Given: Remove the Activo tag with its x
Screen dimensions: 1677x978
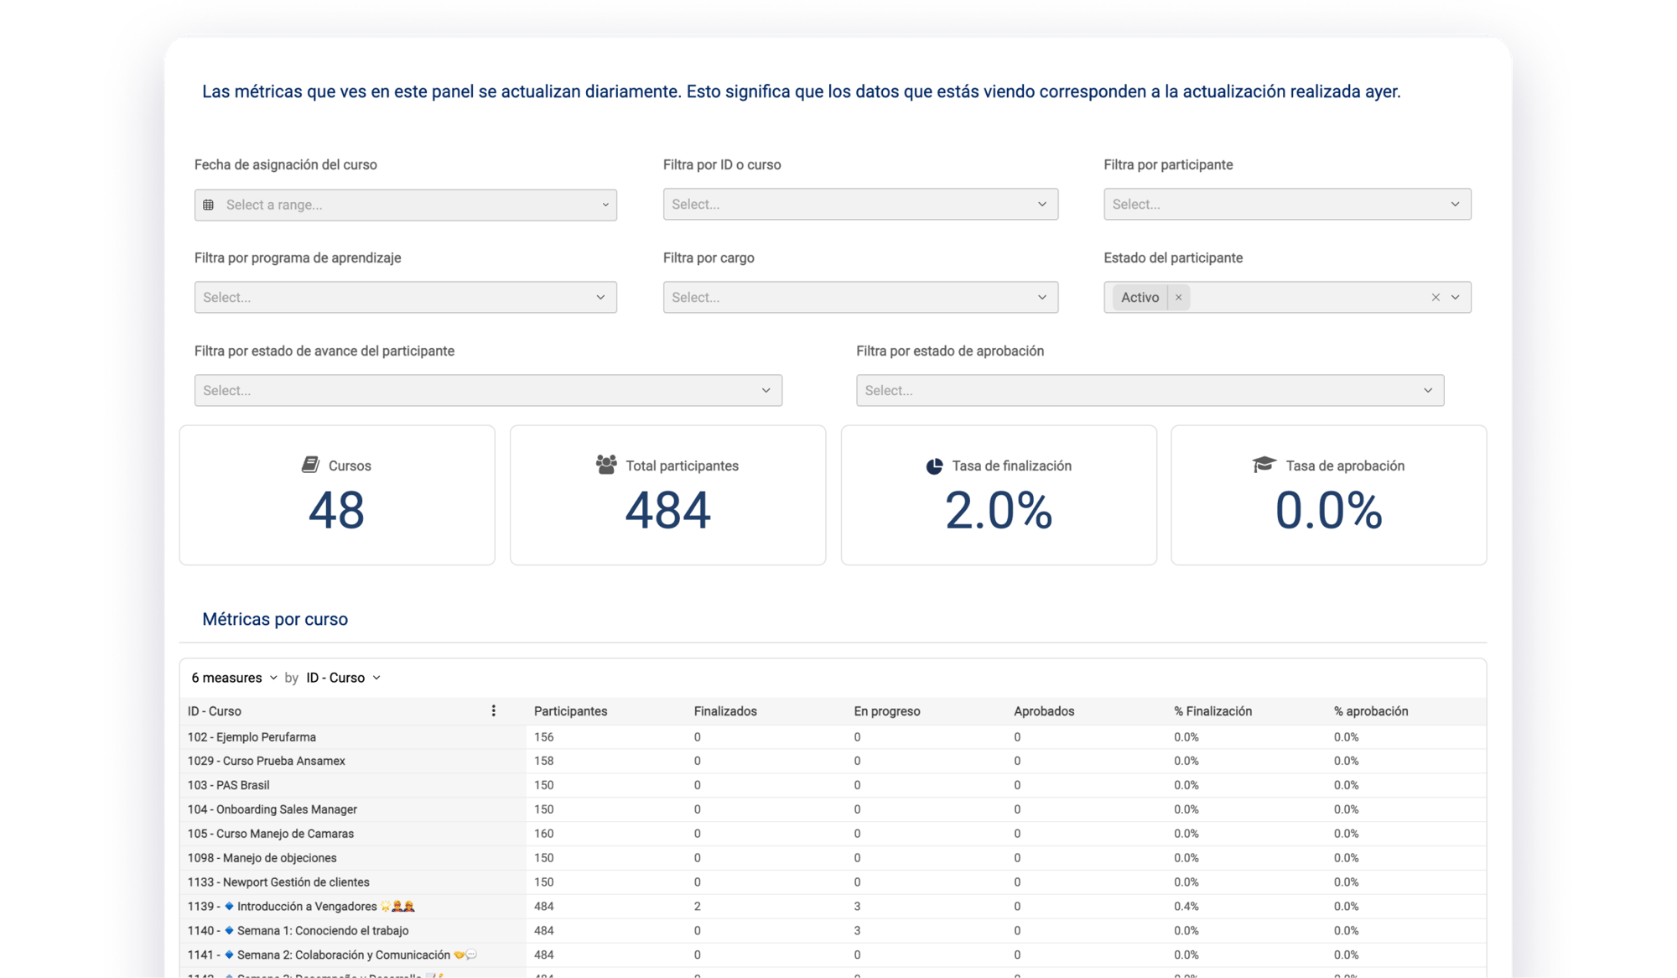Looking at the screenshot, I should [1178, 297].
